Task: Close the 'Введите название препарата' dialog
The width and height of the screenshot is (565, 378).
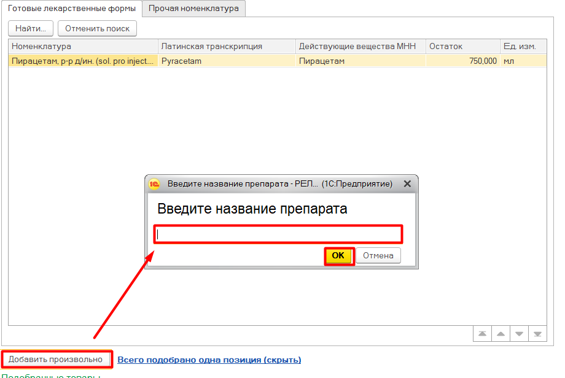Action: coord(406,184)
